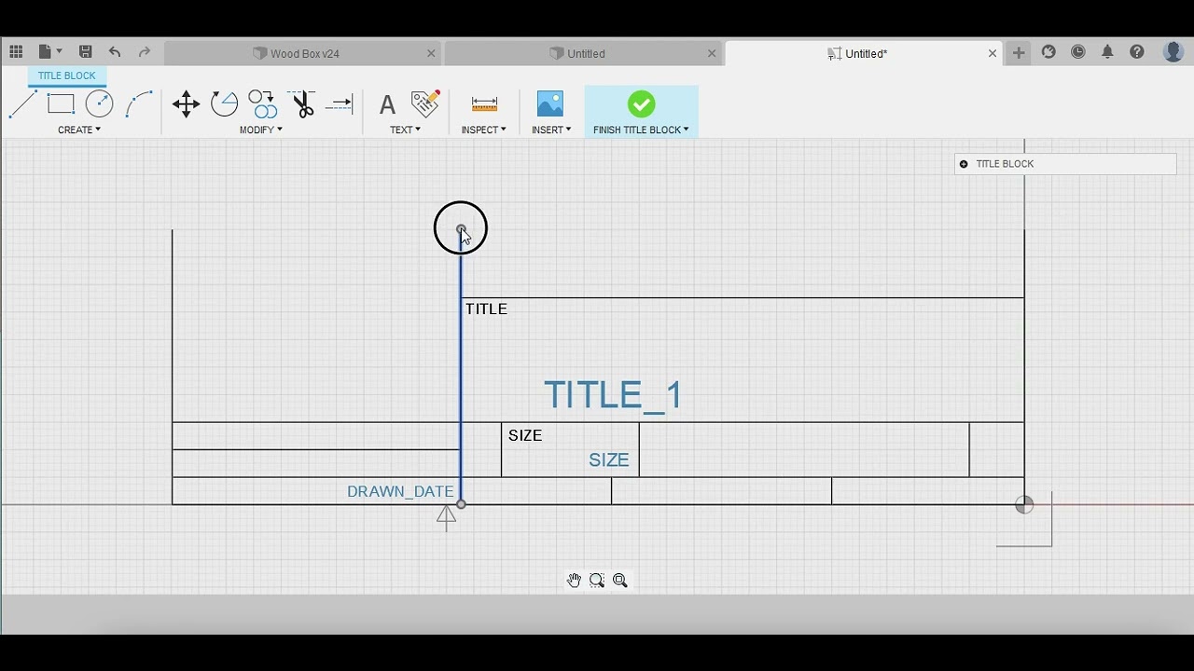The image size is (1194, 671).
Task: Select the blue SIZE attribute text
Action: point(609,460)
